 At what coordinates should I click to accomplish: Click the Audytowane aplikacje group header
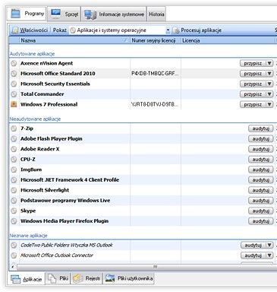pyautogui.click(x=32, y=54)
